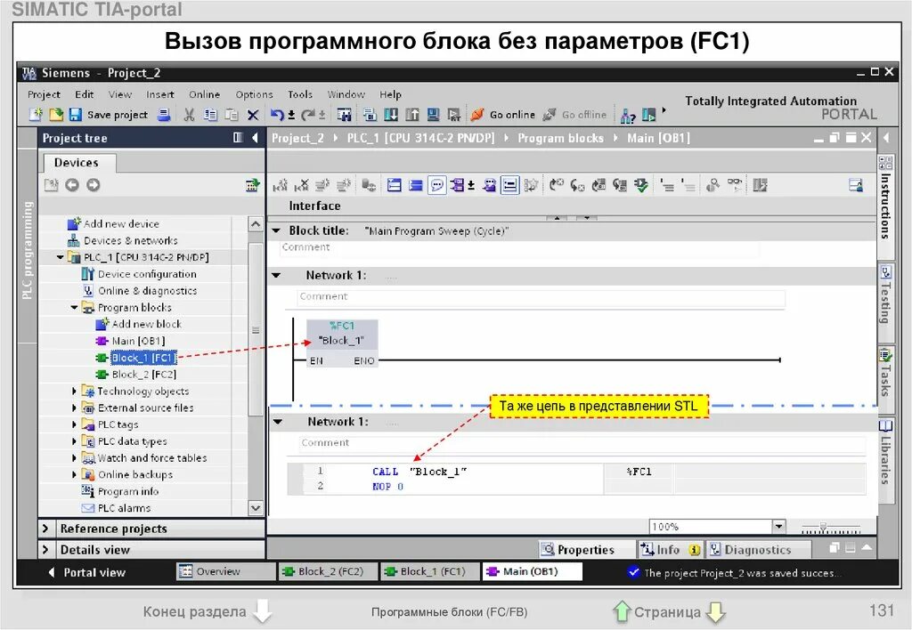Collapse the PLC_1 tree node
This screenshot has width=912, height=630.
pyautogui.click(x=60, y=257)
